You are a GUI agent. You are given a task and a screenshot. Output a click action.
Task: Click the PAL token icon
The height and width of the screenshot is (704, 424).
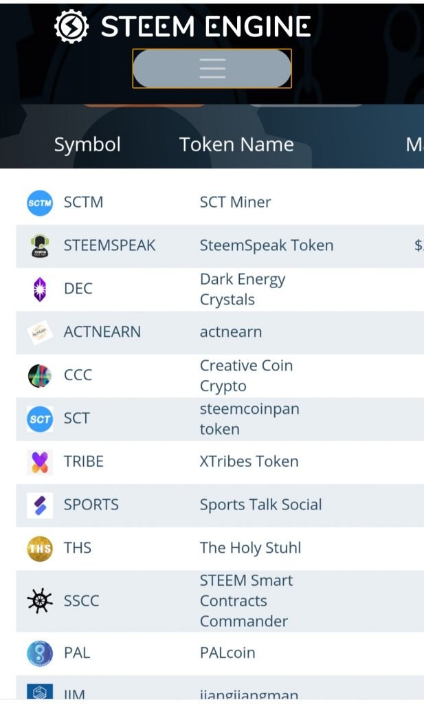pyautogui.click(x=40, y=653)
